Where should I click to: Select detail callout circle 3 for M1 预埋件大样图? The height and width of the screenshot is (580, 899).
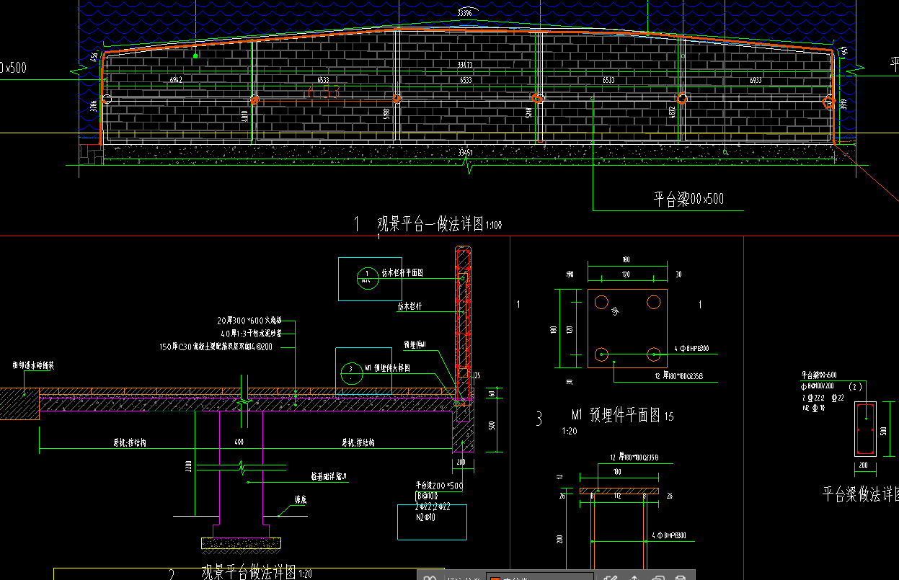point(350,372)
